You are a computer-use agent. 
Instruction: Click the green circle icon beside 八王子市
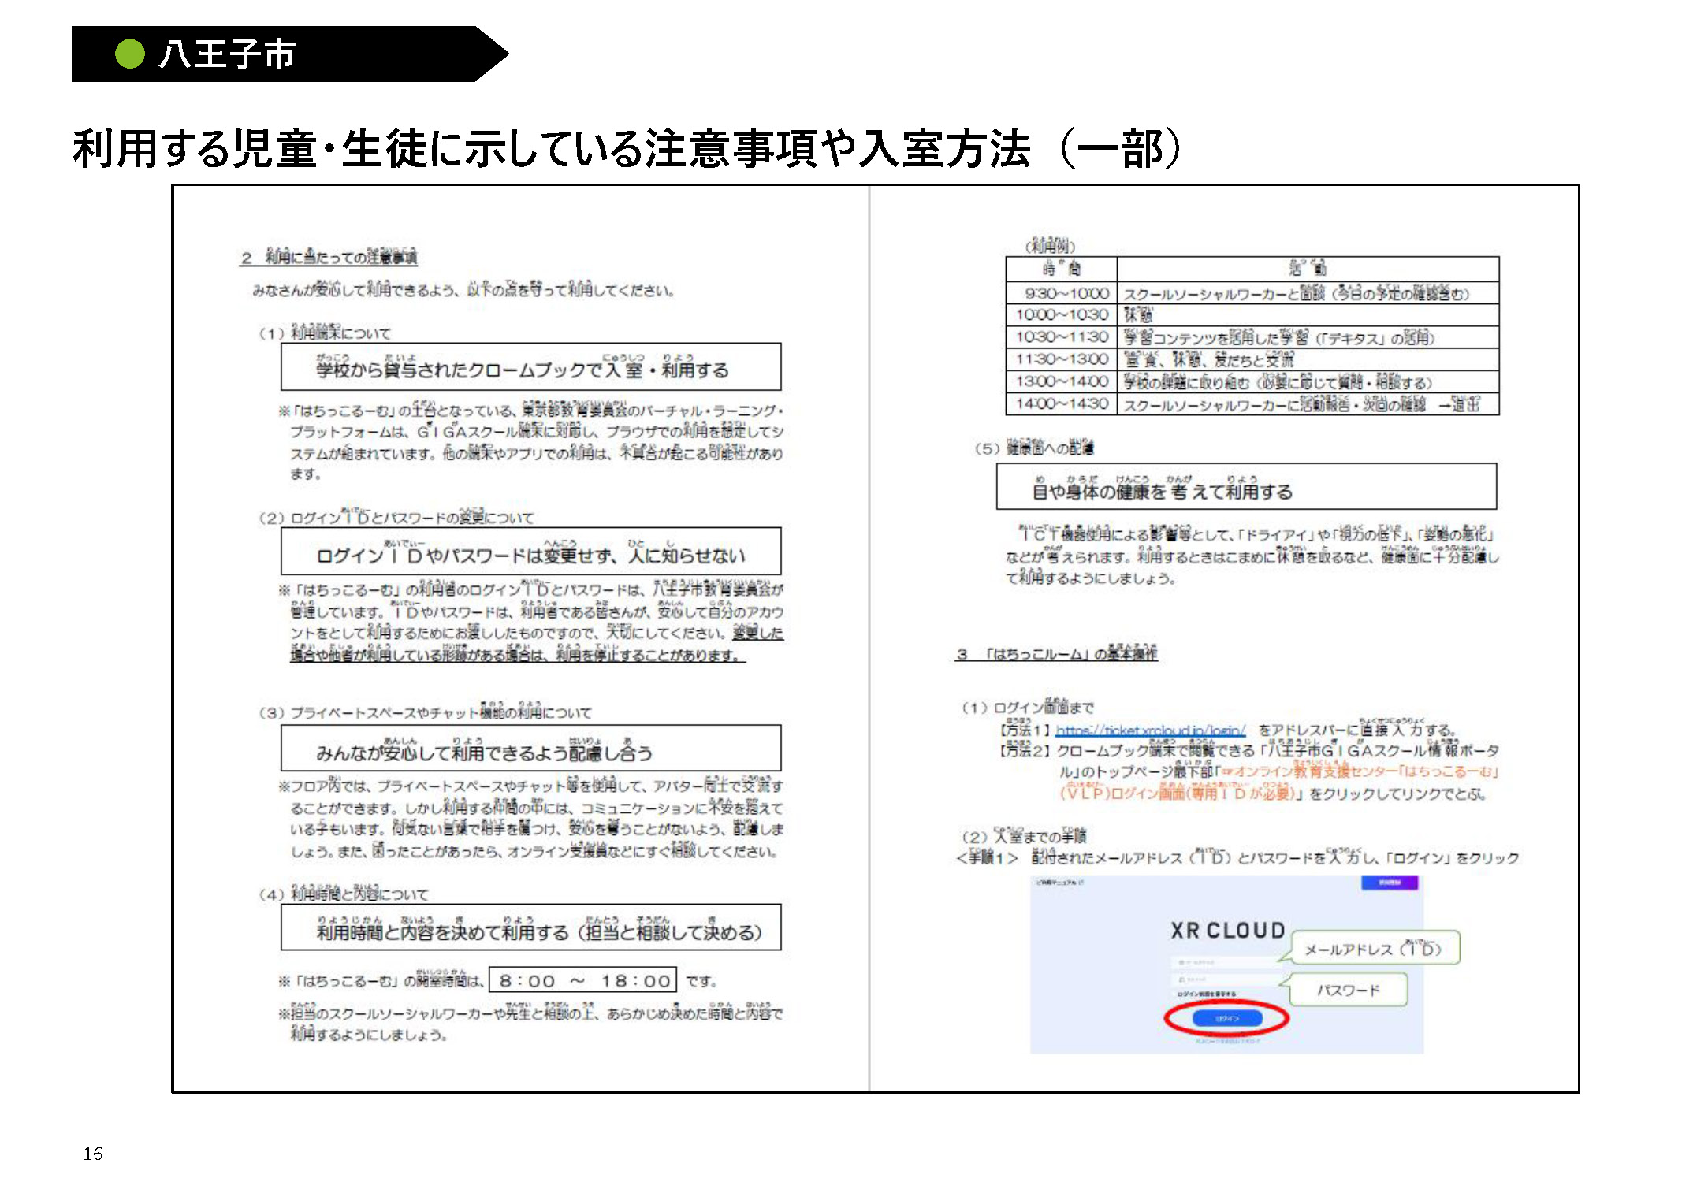tap(130, 54)
